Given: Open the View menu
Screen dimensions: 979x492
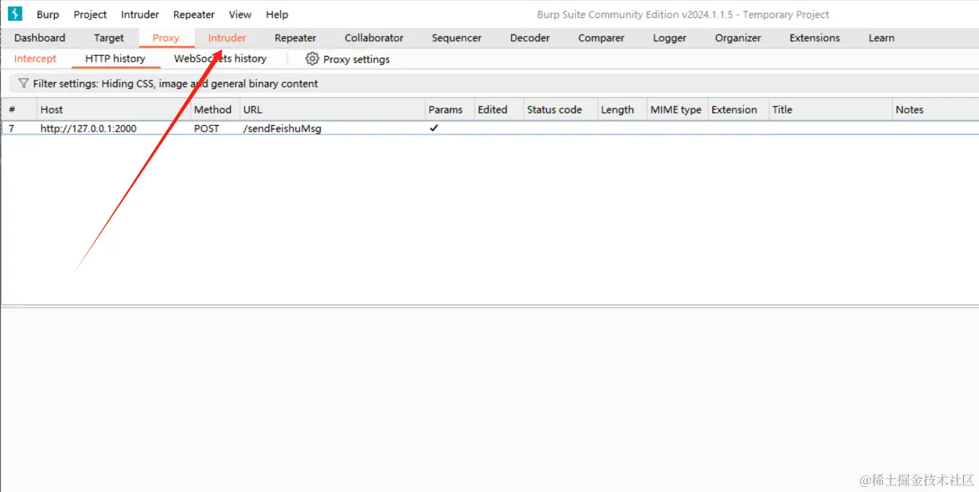Looking at the screenshot, I should (240, 14).
